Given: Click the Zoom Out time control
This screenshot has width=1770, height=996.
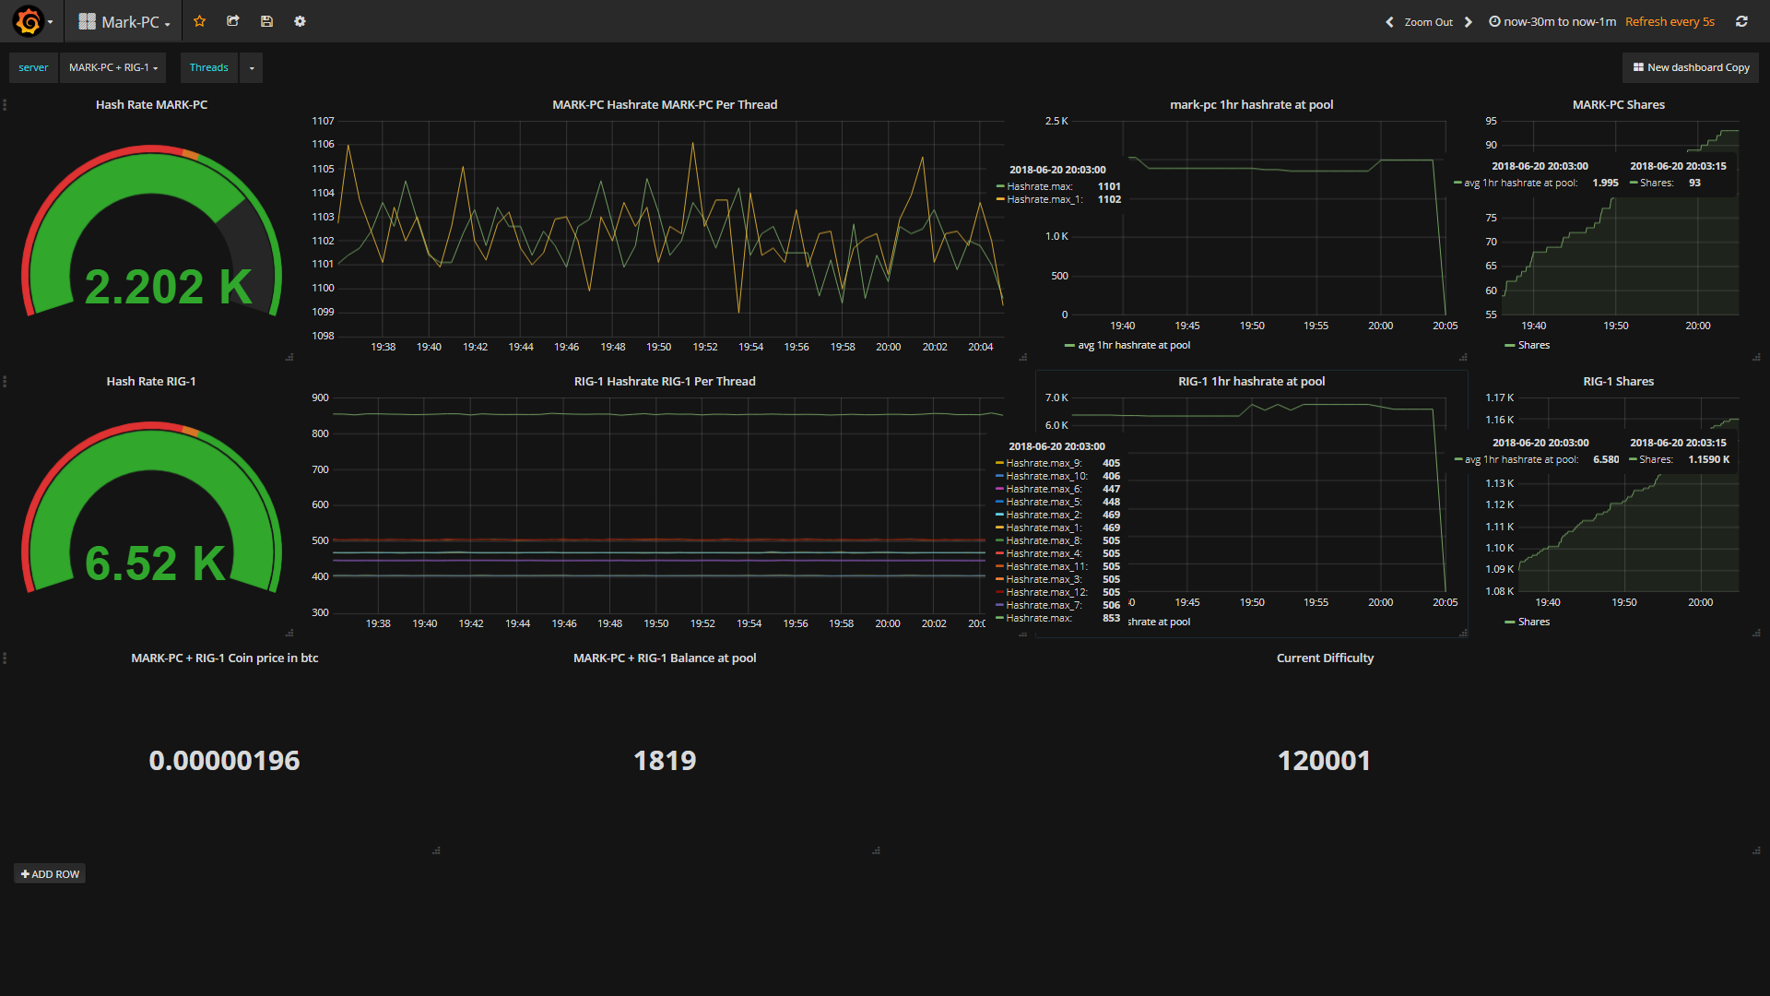Looking at the screenshot, I should click(1428, 22).
